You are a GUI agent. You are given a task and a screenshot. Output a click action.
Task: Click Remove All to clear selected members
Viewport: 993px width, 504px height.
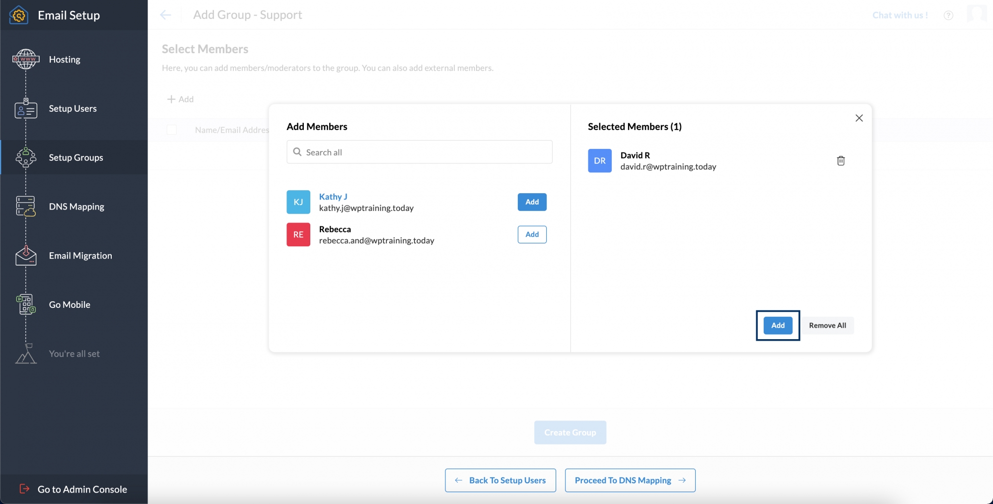point(828,325)
